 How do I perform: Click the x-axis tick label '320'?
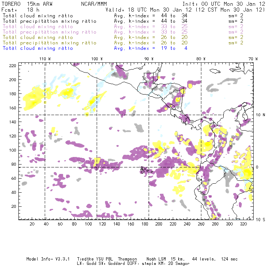[x=243, y=224]
